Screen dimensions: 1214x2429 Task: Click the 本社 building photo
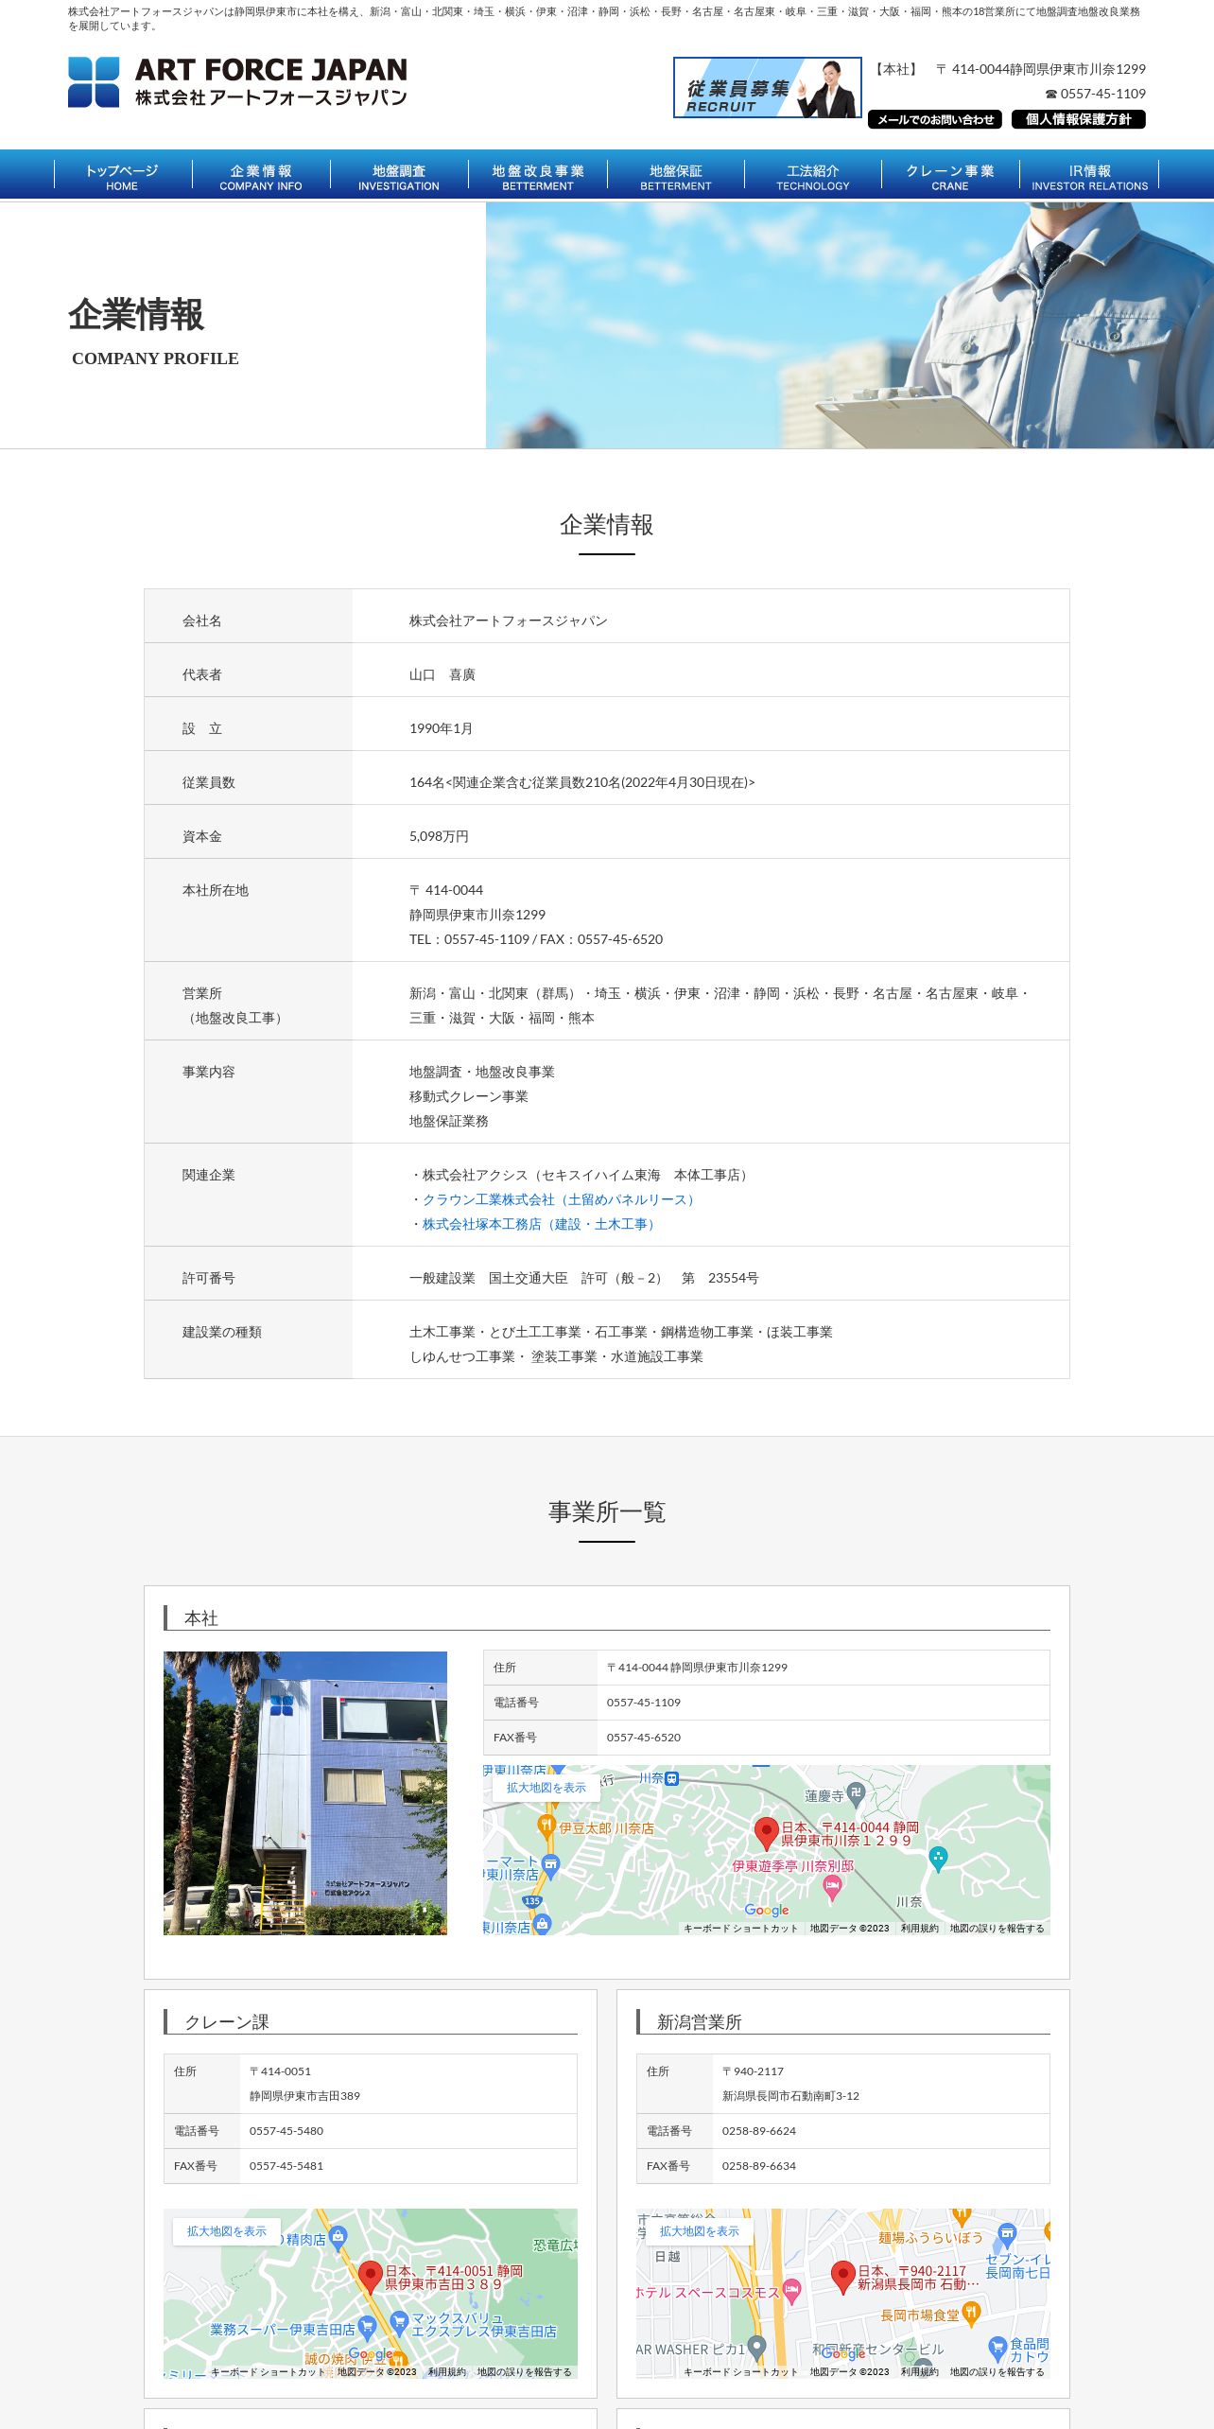point(305,1792)
